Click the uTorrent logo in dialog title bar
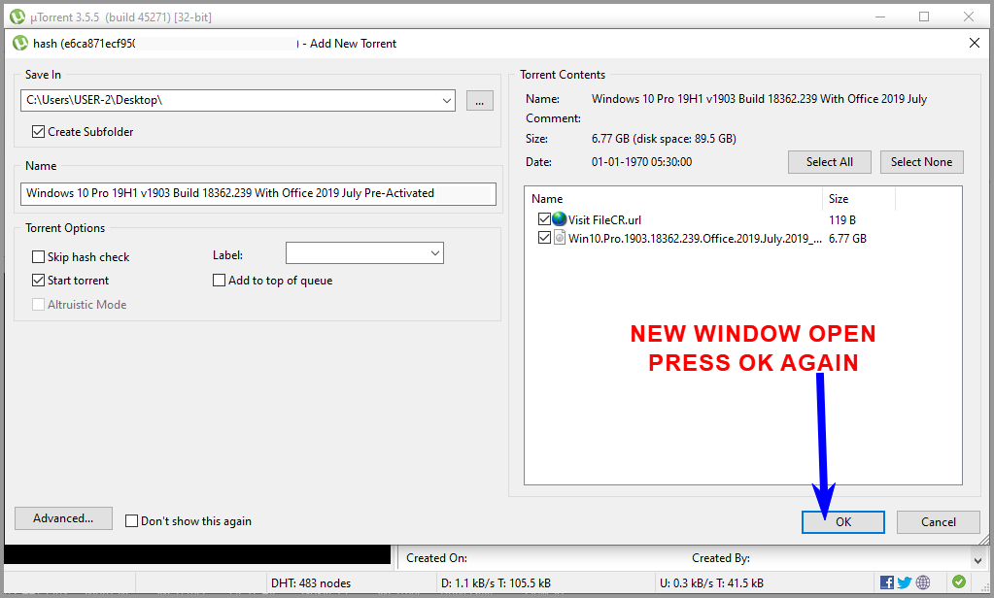994x598 pixels. coord(20,43)
